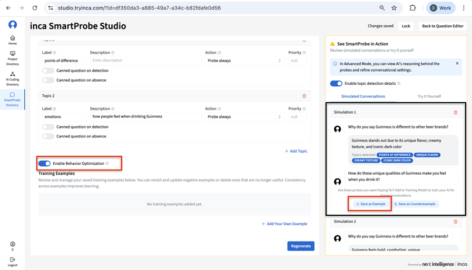Screen dimensions: 472x270
Task: Select the Simulated Conversations tab
Action: click(x=363, y=96)
